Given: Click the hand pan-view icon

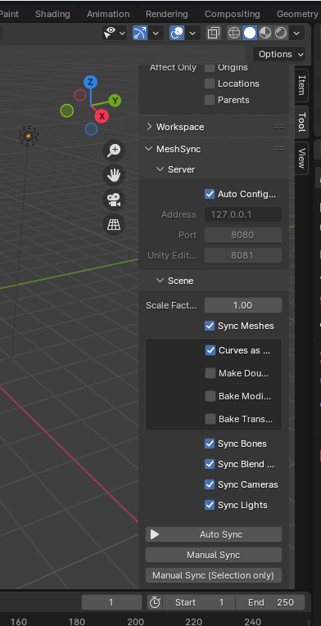Looking at the screenshot, I should point(114,175).
